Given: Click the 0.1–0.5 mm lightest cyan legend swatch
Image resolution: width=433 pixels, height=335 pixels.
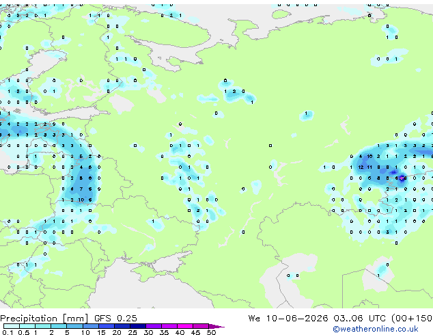Looking at the screenshot, I should point(12,326).
